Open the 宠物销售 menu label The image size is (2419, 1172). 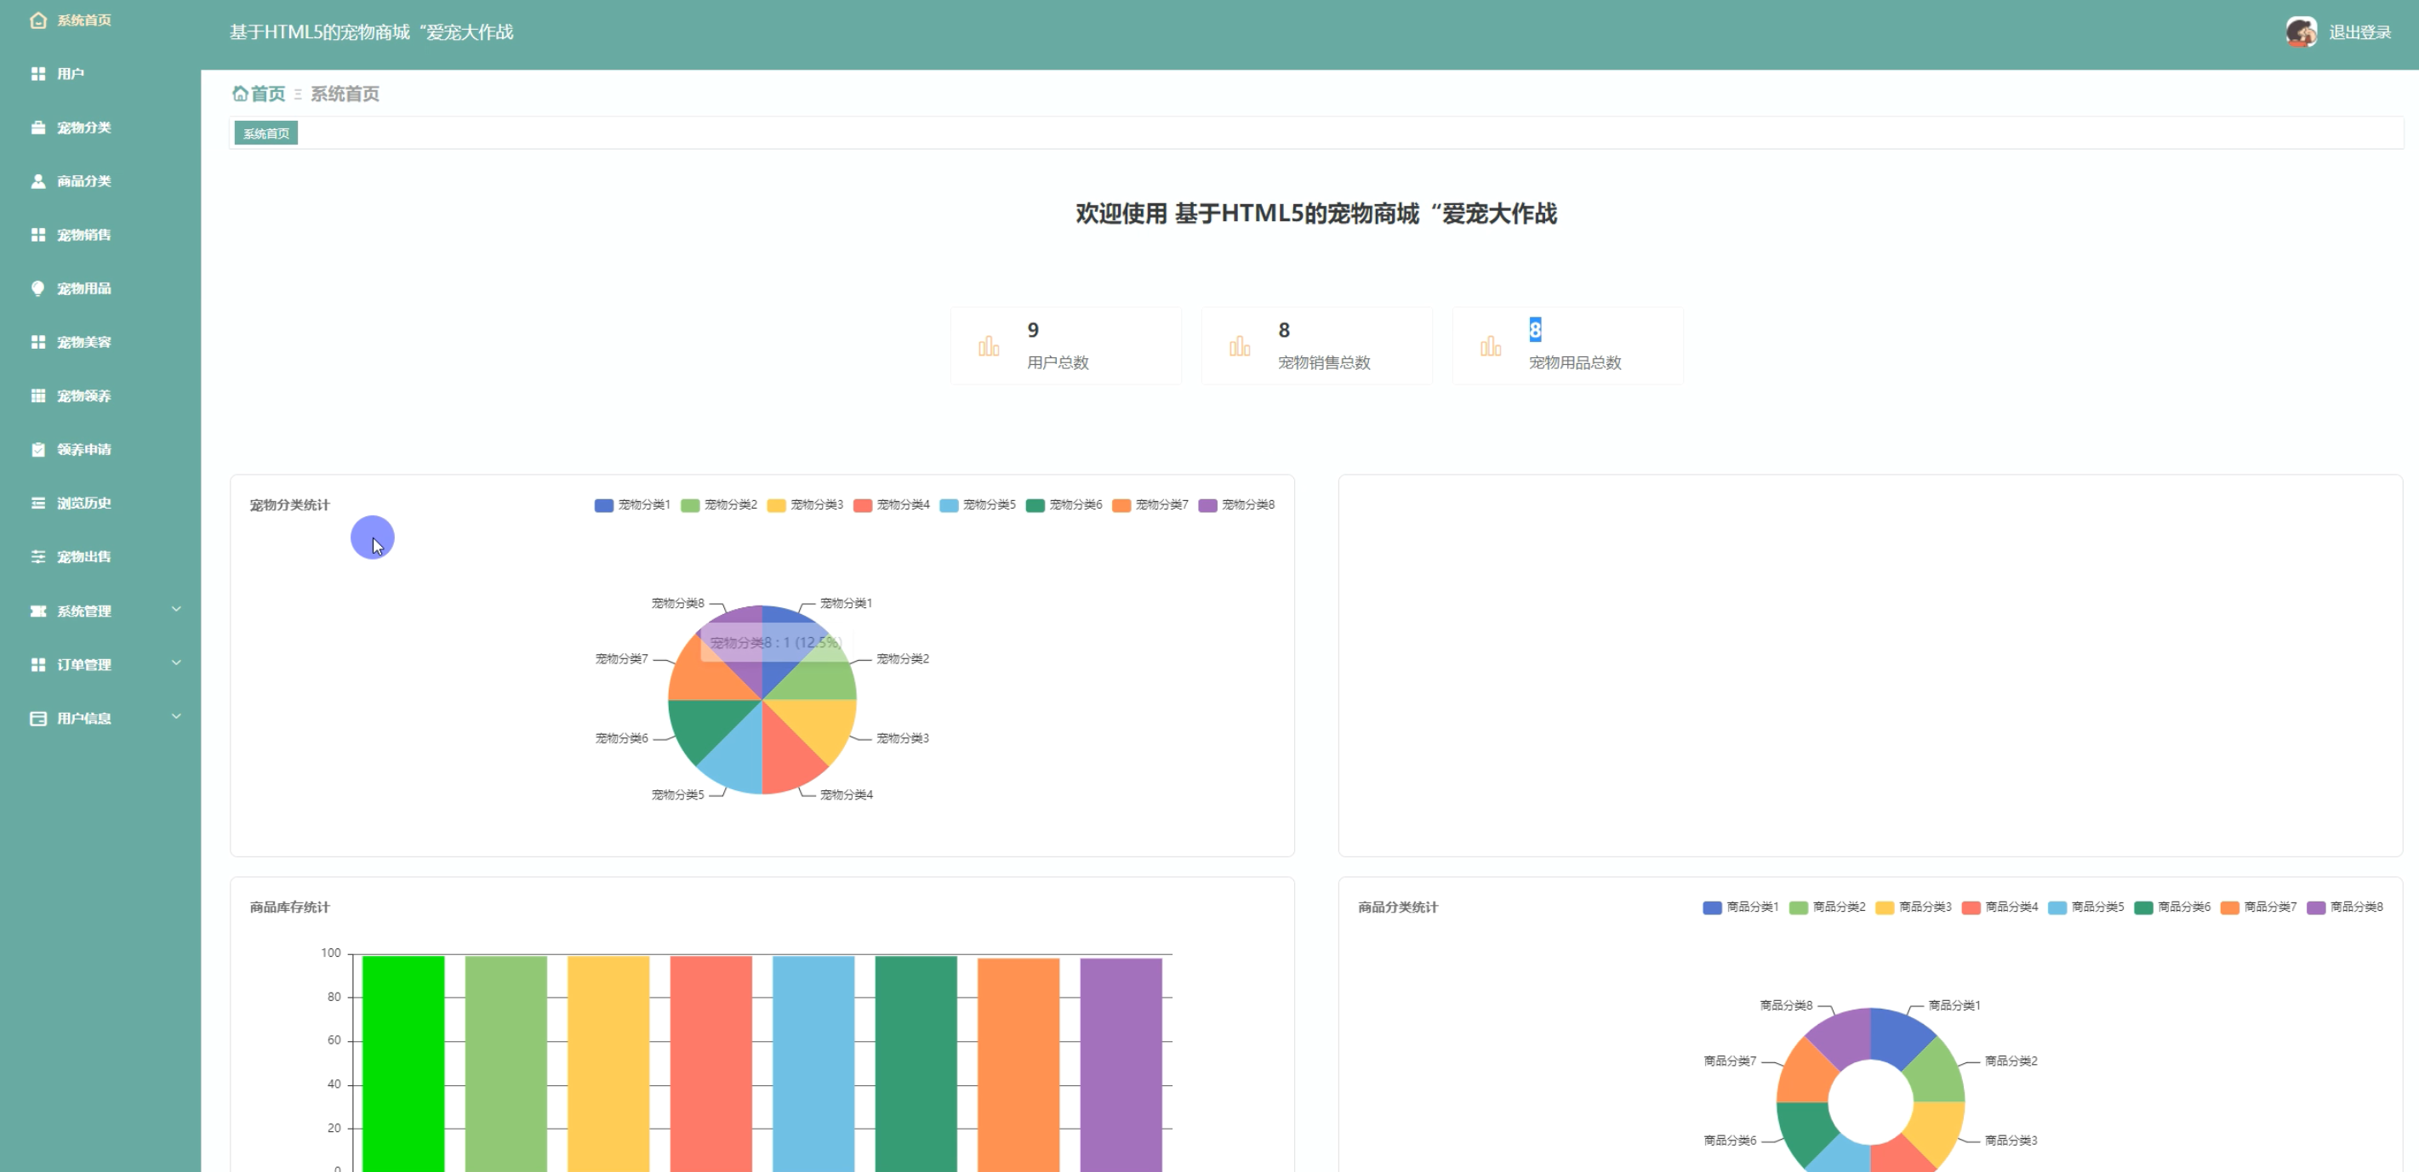point(83,235)
